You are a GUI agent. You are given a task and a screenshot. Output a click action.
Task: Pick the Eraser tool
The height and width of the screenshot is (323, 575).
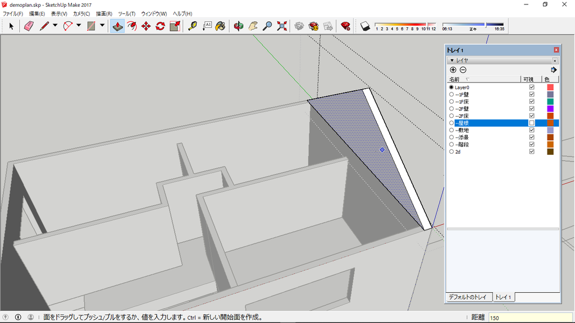[29, 26]
